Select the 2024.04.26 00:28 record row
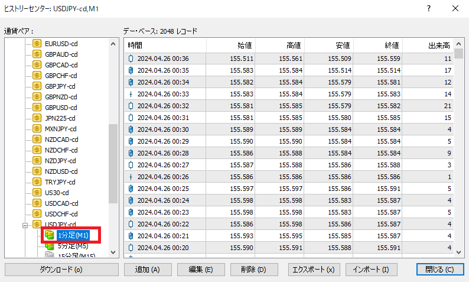 pos(289,153)
